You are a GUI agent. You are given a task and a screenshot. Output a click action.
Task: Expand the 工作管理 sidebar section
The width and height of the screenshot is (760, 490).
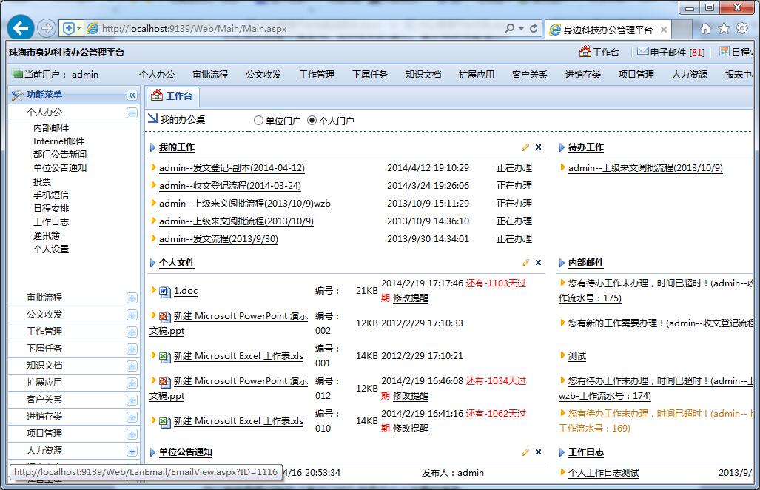click(132, 332)
